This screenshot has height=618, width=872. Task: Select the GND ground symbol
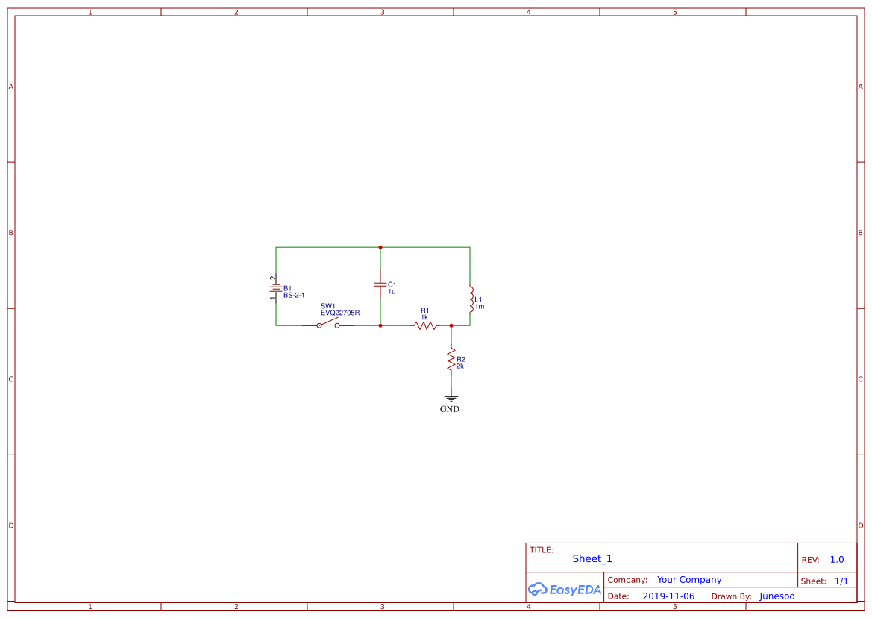pyautogui.click(x=451, y=399)
